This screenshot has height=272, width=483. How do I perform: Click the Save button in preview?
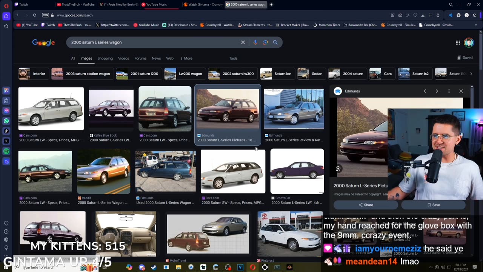tap(433, 205)
